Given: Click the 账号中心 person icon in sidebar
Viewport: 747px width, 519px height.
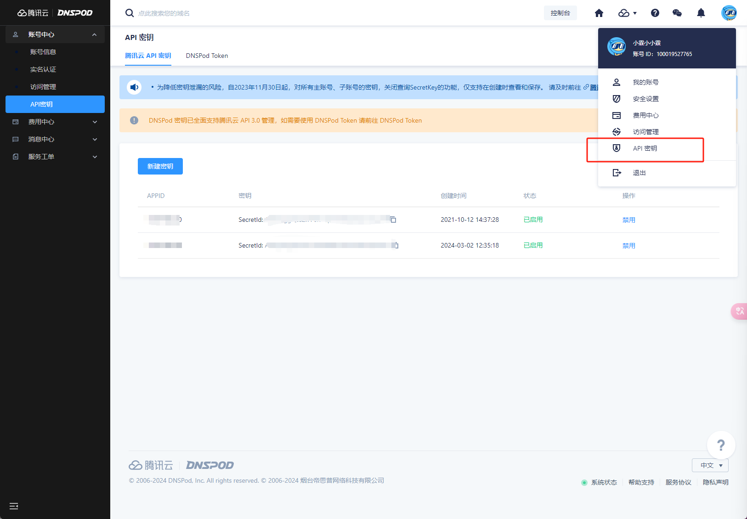Looking at the screenshot, I should click(x=16, y=34).
